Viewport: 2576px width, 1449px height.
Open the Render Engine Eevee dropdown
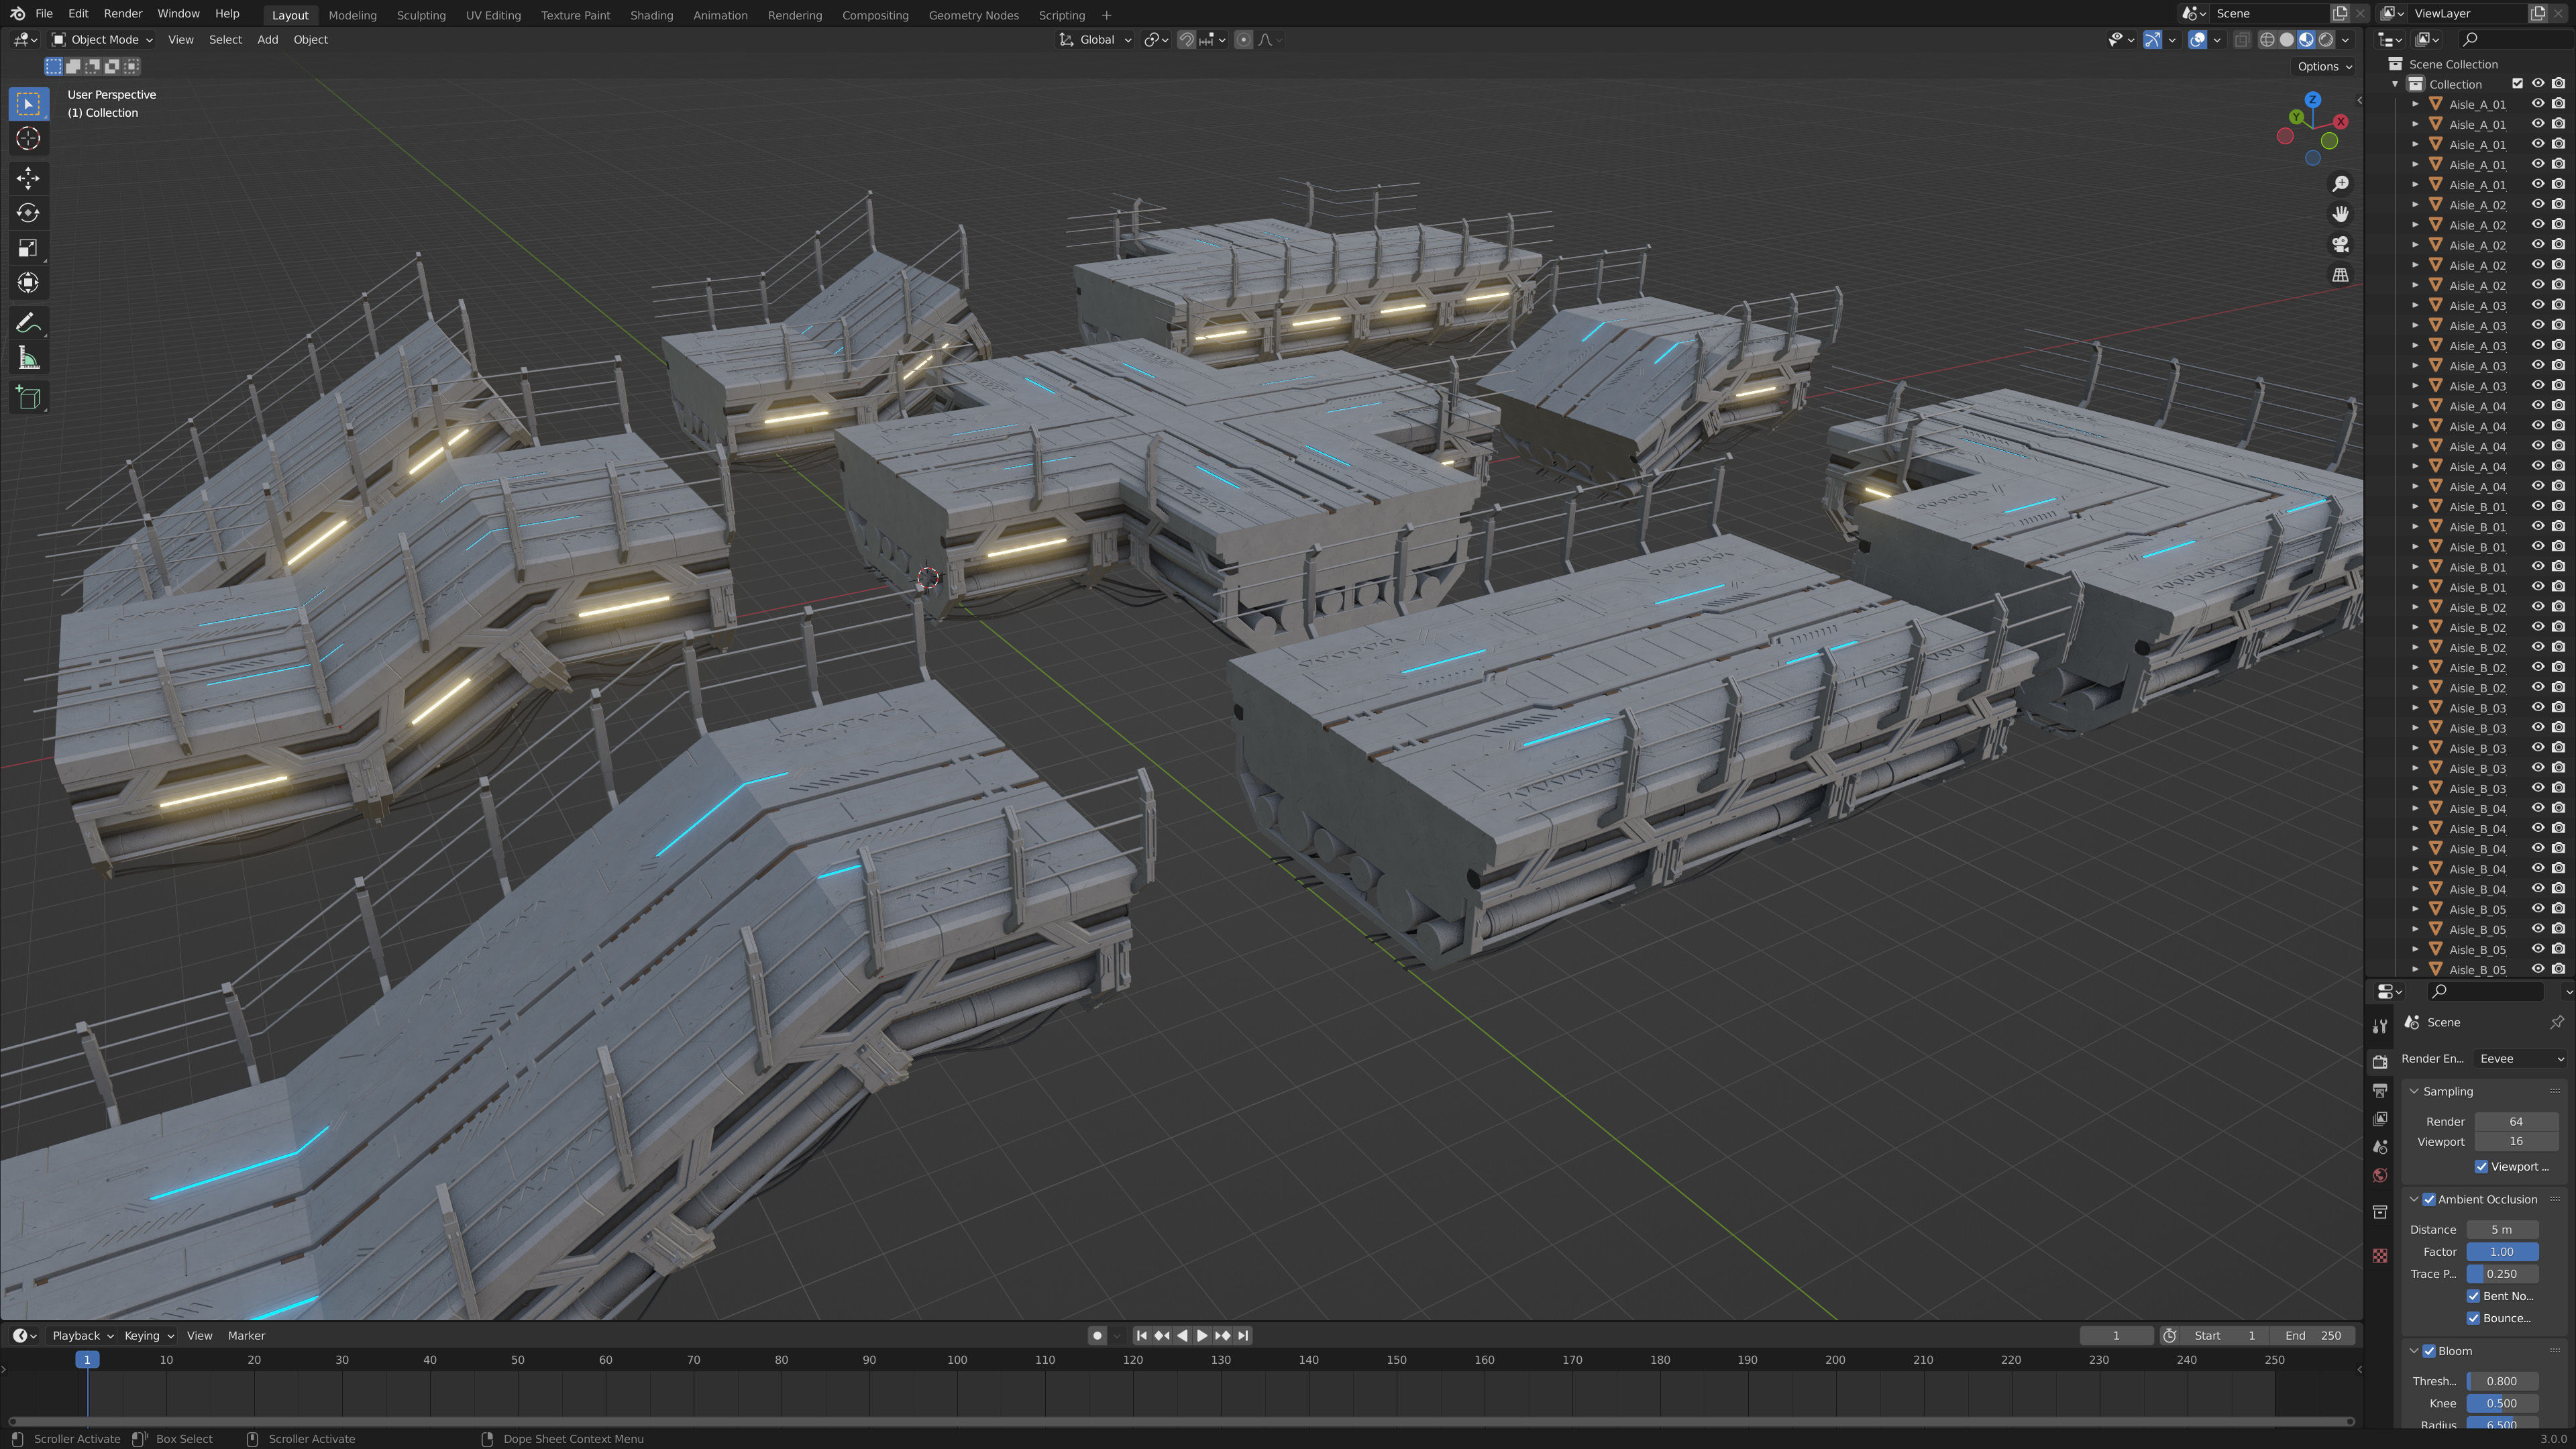2520,1059
